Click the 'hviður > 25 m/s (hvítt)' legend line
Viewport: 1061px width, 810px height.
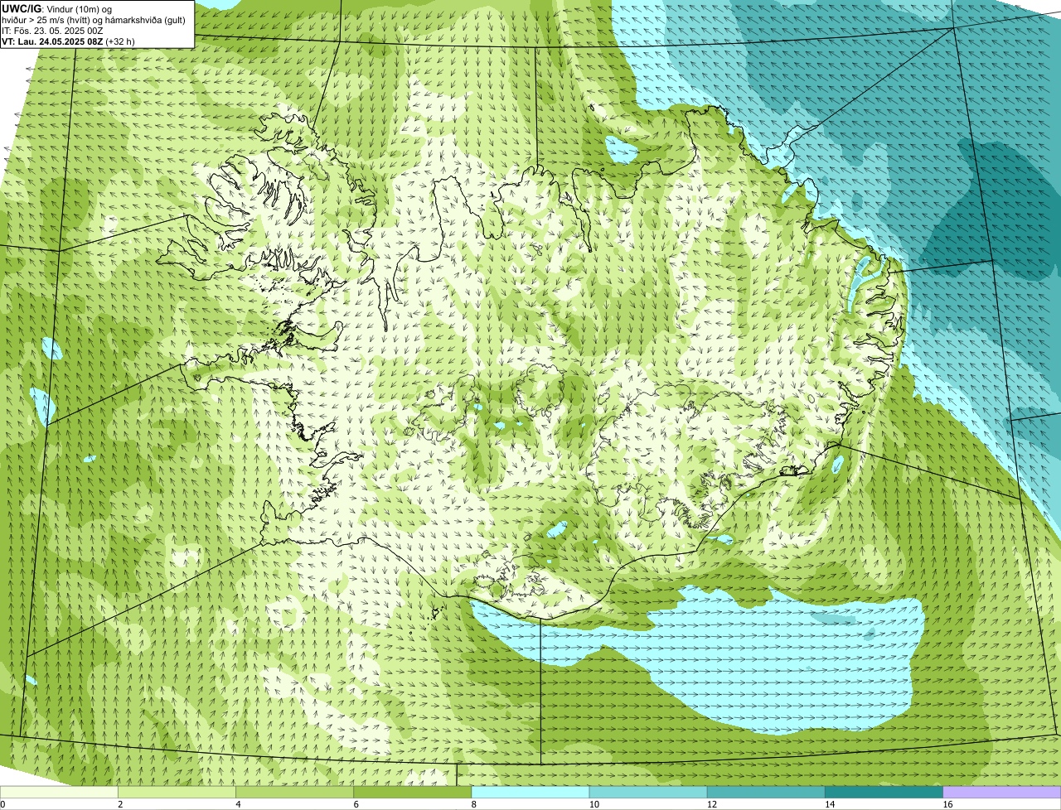(94, 20)
